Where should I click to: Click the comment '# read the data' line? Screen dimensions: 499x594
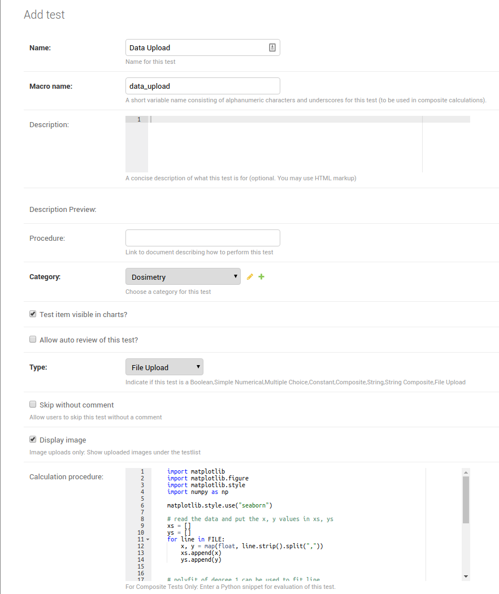pyautogui.click(x=250, y=519)
